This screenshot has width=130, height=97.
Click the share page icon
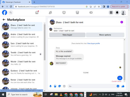click(x=95, y=6)
